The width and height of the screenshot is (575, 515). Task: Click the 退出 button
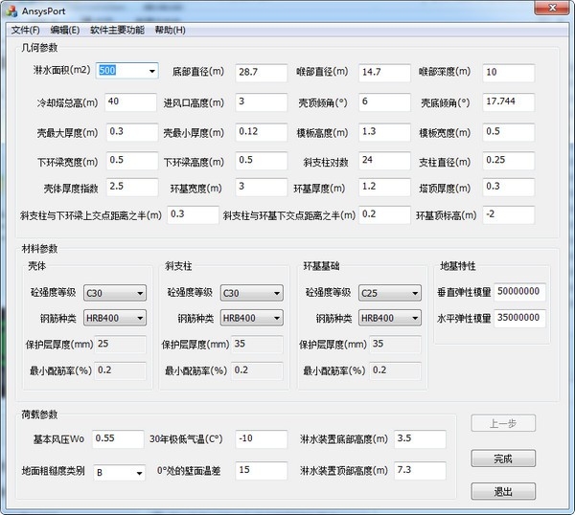pos(503,491)
